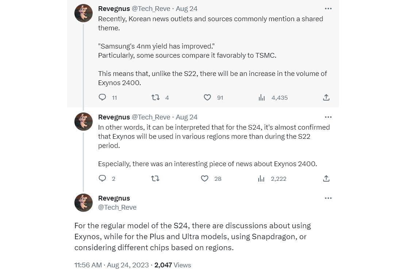Open Revegnus avatar on second tweet
Viewport: 406px width, 271px height.
tap(84, 122)
